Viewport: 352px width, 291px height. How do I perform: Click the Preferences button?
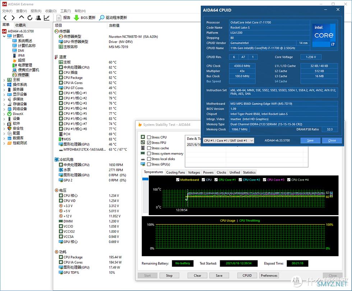(269, 276)
